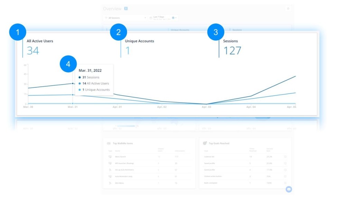Select the Unique Accounts metric
The image size is (354, 199).
click(x=139, y=47)
